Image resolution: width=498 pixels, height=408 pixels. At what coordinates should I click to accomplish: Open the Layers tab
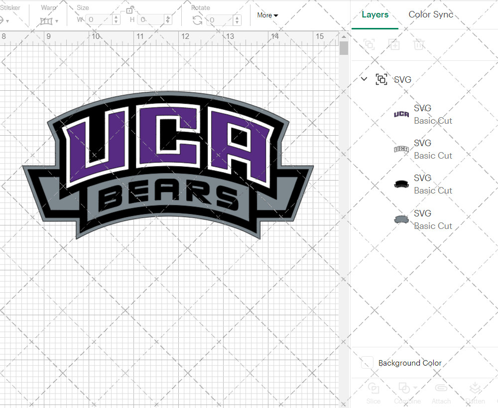tap(375, 14)
